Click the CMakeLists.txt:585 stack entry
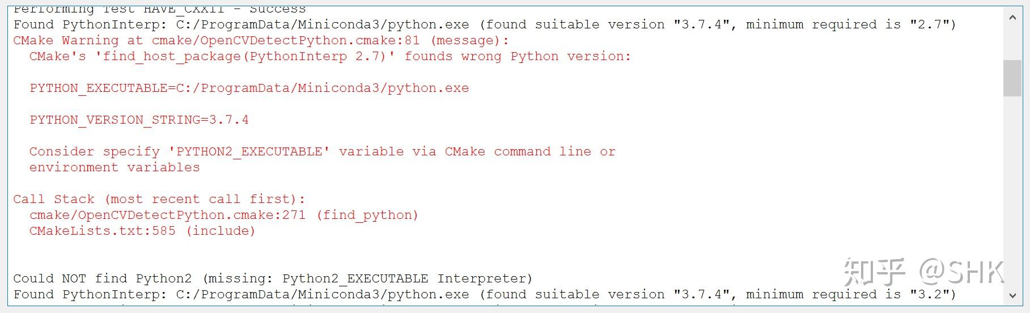 pyautogui.click(x=142, y=231)
